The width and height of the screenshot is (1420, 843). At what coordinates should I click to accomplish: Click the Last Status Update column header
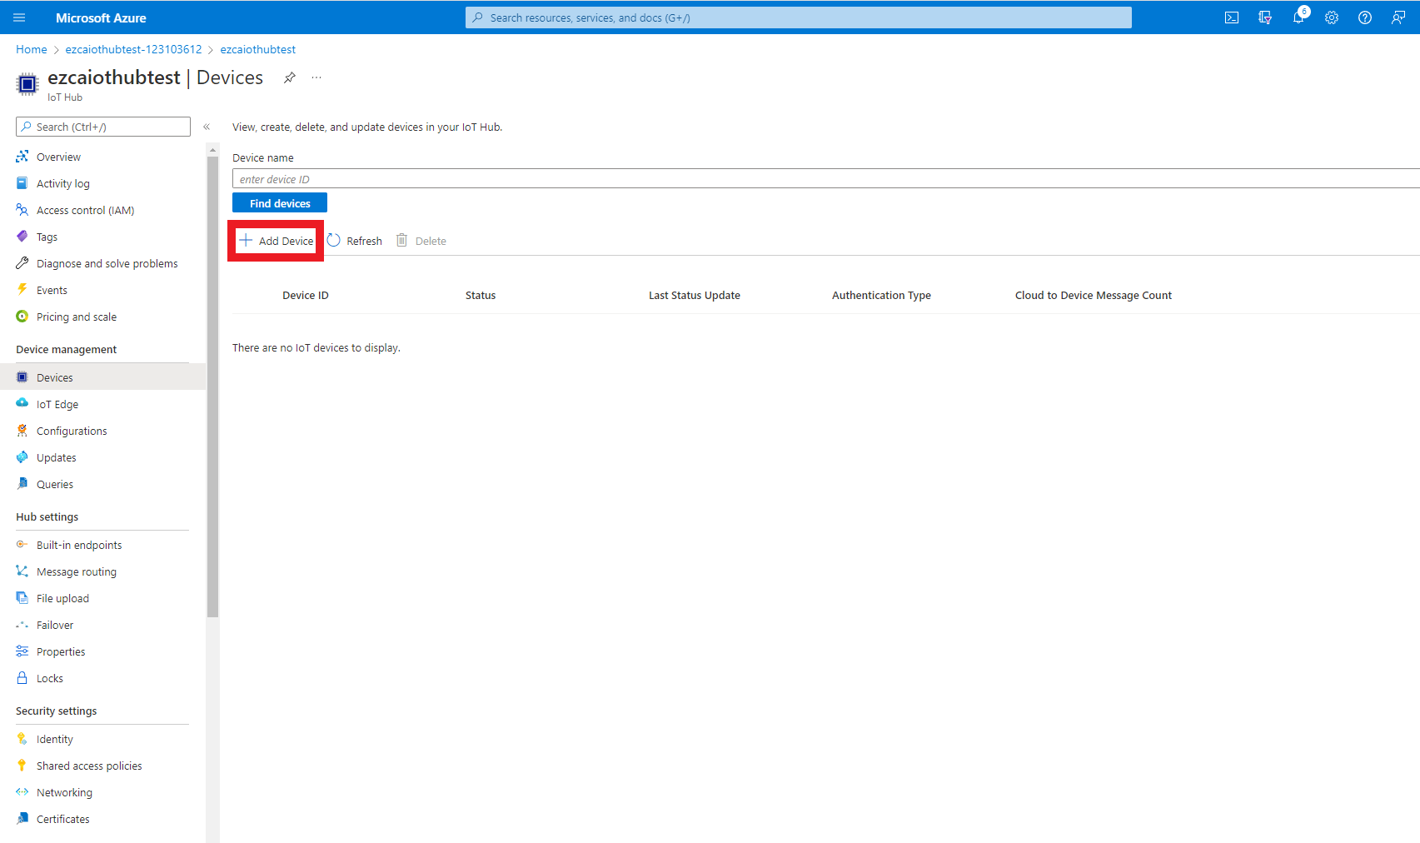coord(695,295)
